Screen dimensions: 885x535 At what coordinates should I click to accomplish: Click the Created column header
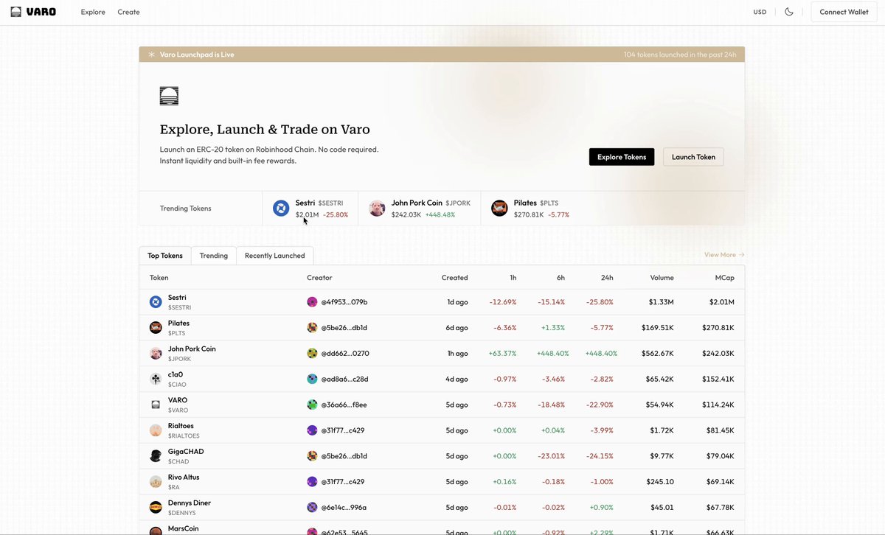tap(454, 278)
